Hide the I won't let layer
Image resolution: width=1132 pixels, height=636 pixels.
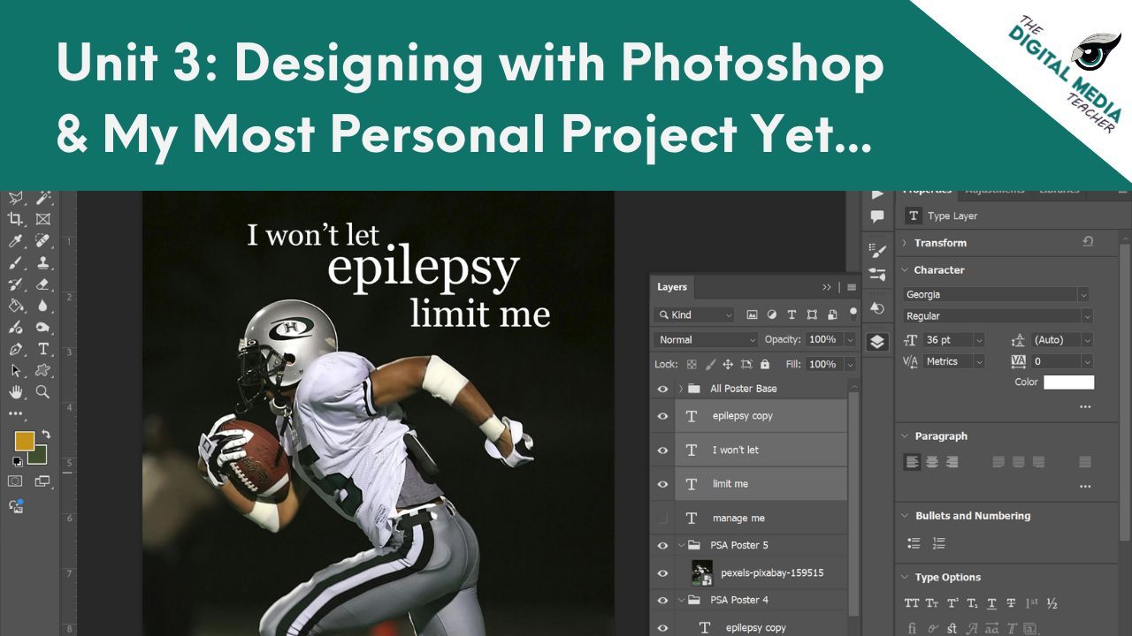pyautogui.click(x=662, y=450)
